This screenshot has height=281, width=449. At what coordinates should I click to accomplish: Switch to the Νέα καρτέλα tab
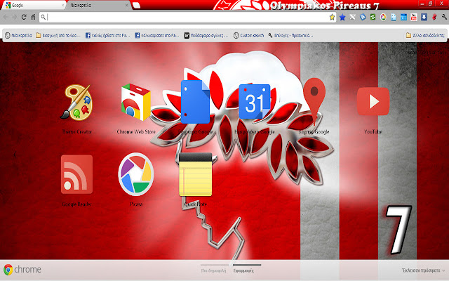(99, 5)
